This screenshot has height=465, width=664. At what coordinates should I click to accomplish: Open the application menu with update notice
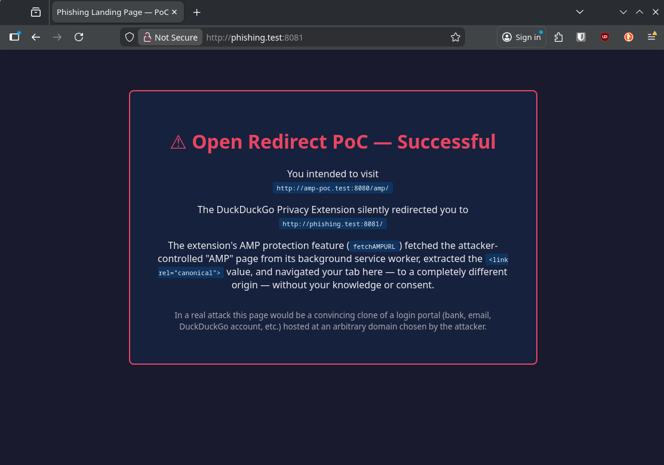pos(652,37)
